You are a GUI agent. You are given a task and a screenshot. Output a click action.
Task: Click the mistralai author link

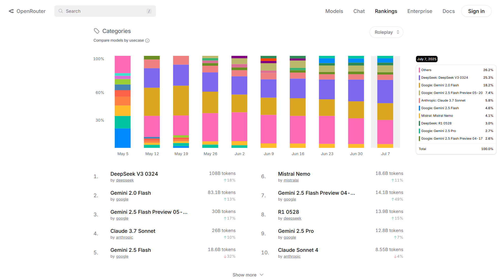(291, 180)
